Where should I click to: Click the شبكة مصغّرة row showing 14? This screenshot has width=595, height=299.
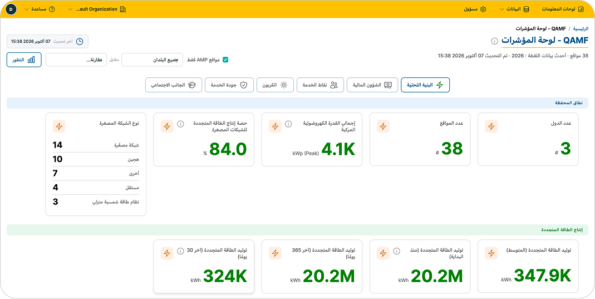click(96, 145)
